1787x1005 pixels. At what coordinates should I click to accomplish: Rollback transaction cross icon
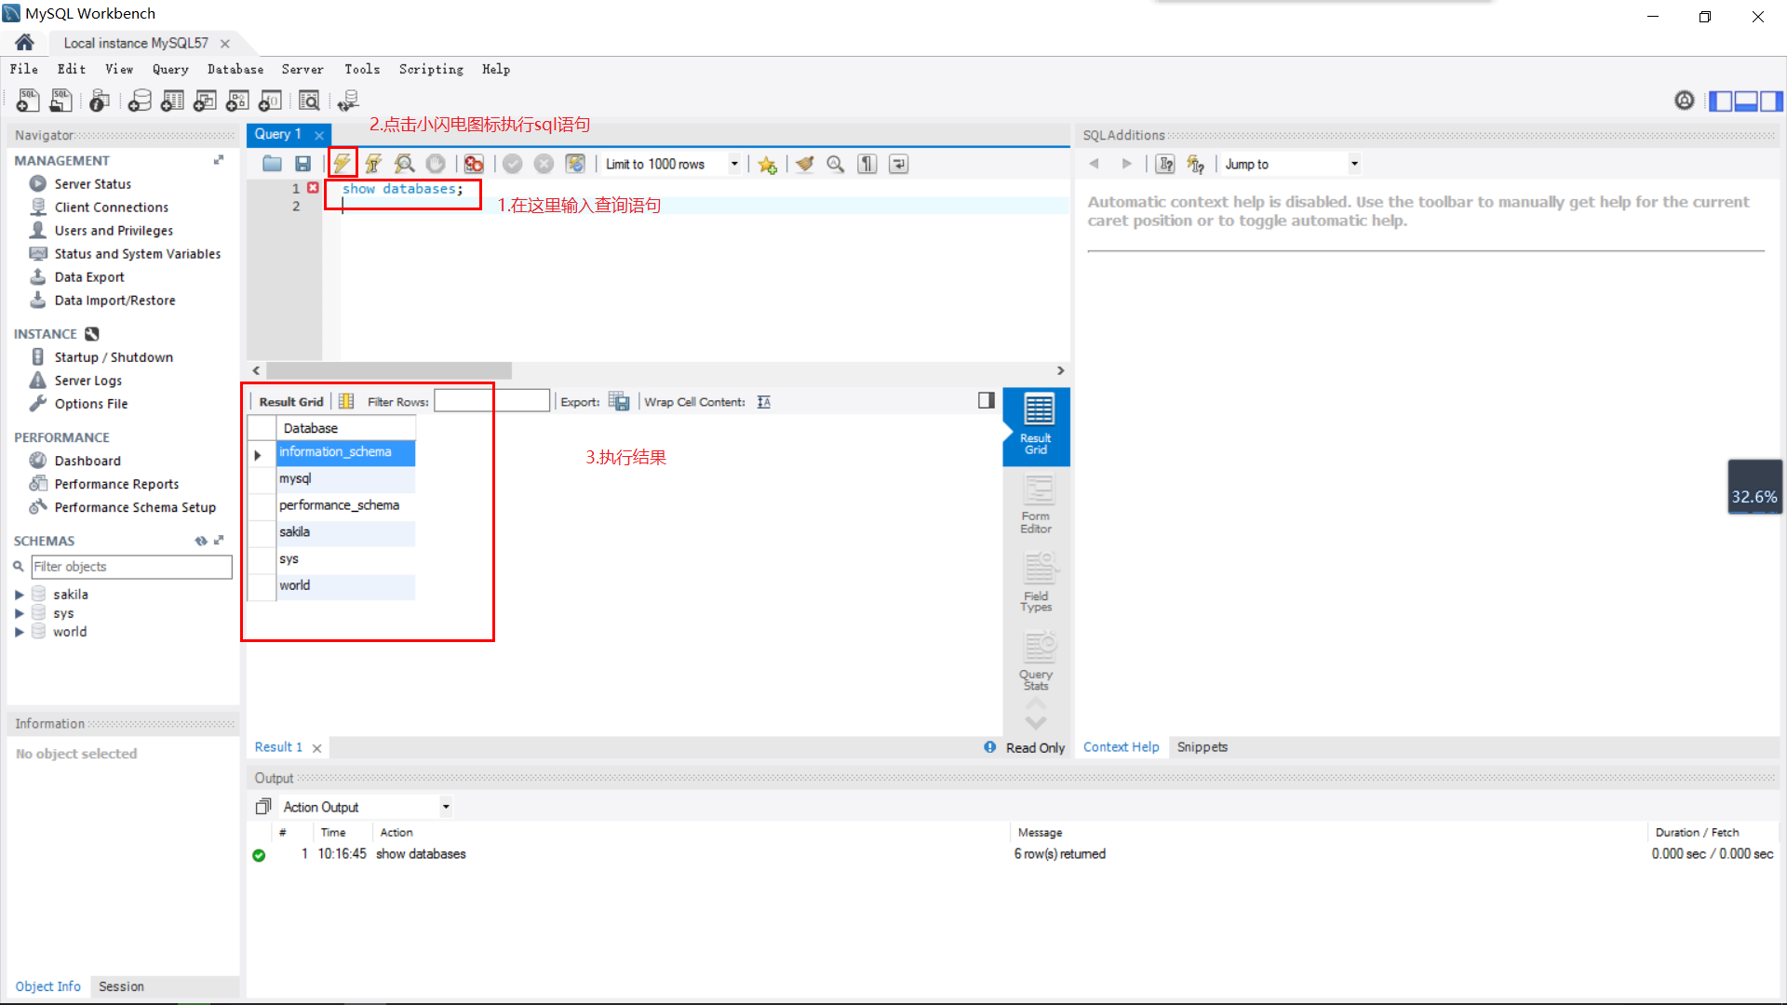(544, 164)
